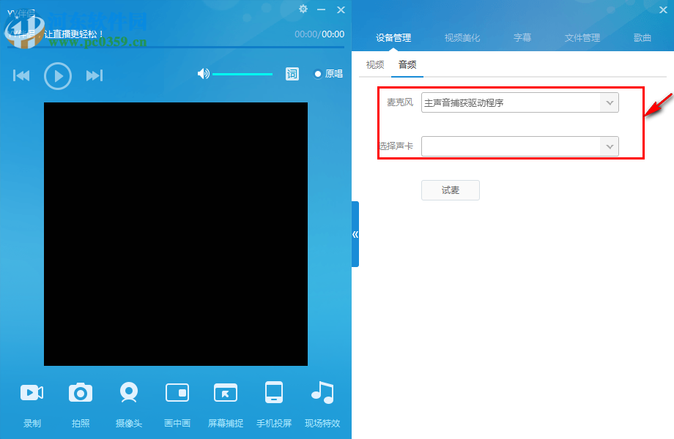The width and height of the screenshot is (674, 439).
Task: Open the 字幕 subtitles tab
Action: (522, 37)
